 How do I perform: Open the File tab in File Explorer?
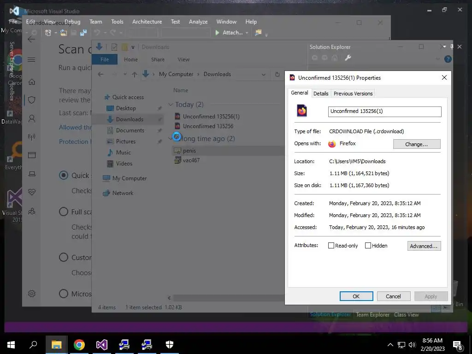(105, 59)
